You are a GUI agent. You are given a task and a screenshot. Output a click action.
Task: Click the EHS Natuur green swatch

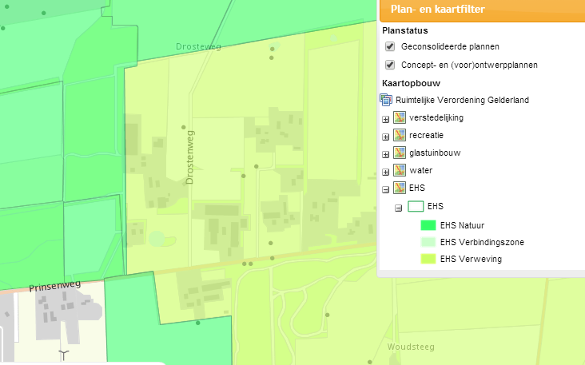pos(428,225)
